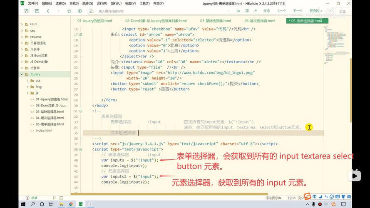Open the 运行(R) menu
The width and height of the screenshot is (370, 208).
102,3
